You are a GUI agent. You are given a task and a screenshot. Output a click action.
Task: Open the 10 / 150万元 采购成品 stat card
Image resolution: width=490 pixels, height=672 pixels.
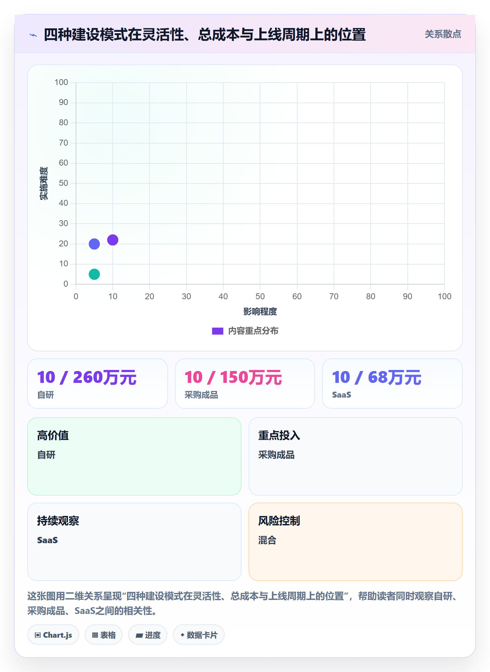pyautogui.click(x=245, y=384)
